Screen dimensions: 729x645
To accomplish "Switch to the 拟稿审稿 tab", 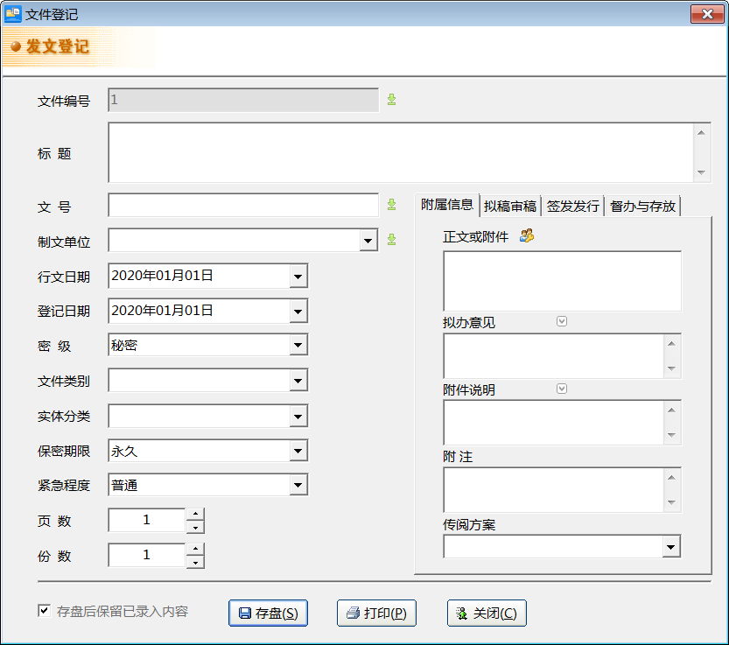I will pos(508,204).
